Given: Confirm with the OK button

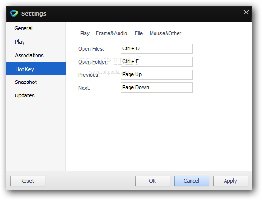Looking at the screenshot, I should tap(153, 181).
